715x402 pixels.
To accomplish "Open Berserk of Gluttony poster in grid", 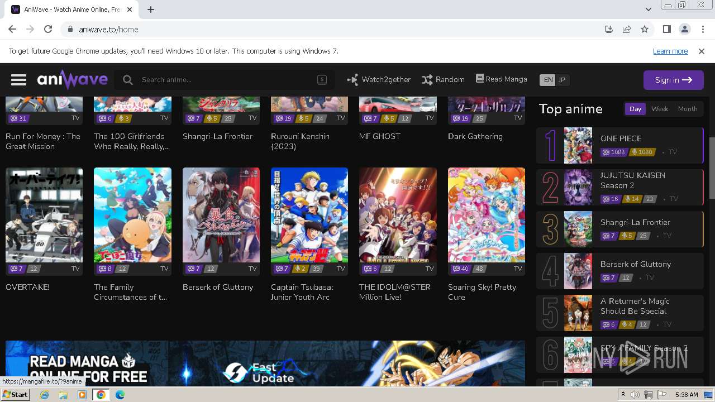I will click(x=221, y=215).
